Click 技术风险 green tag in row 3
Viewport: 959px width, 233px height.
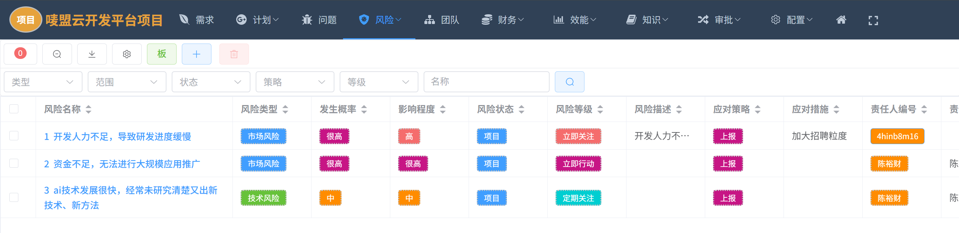[264, 198]
